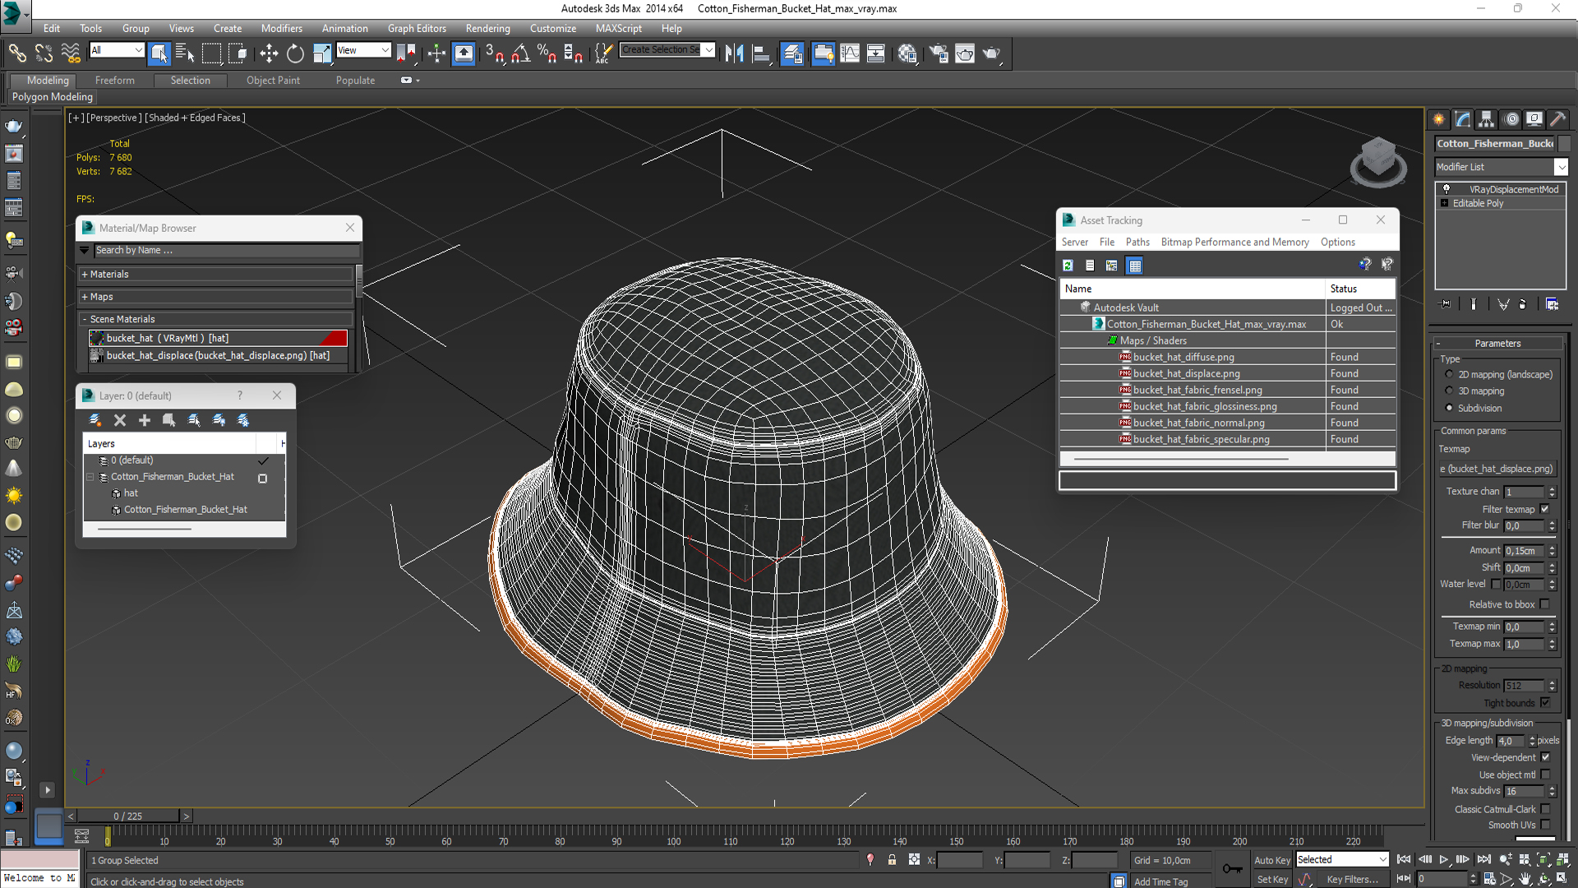Click the Unlink Selection tool
Image resolution: width=1578 pixels, height=888 pixels.
tap(44, 53)
